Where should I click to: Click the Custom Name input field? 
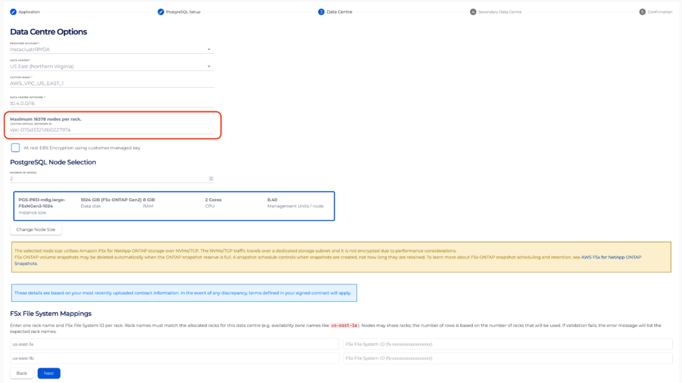pyautogui.click(x=112, y=83)
